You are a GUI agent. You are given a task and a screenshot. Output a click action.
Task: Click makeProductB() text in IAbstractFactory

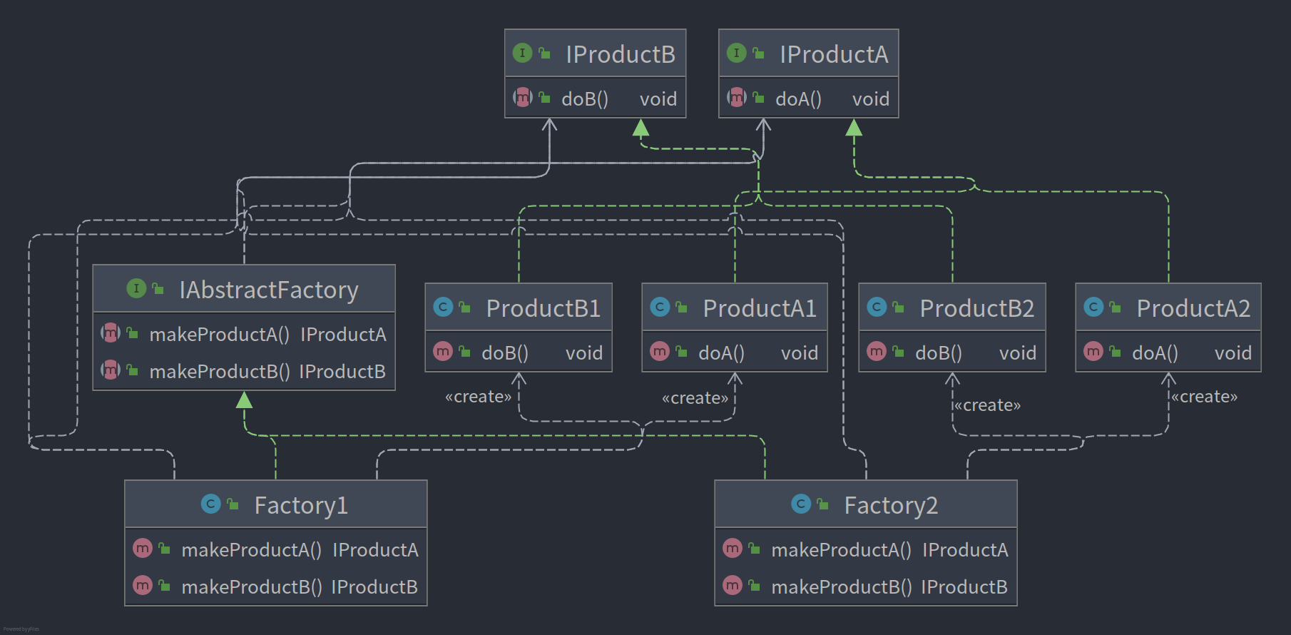[x=220, y=371]
